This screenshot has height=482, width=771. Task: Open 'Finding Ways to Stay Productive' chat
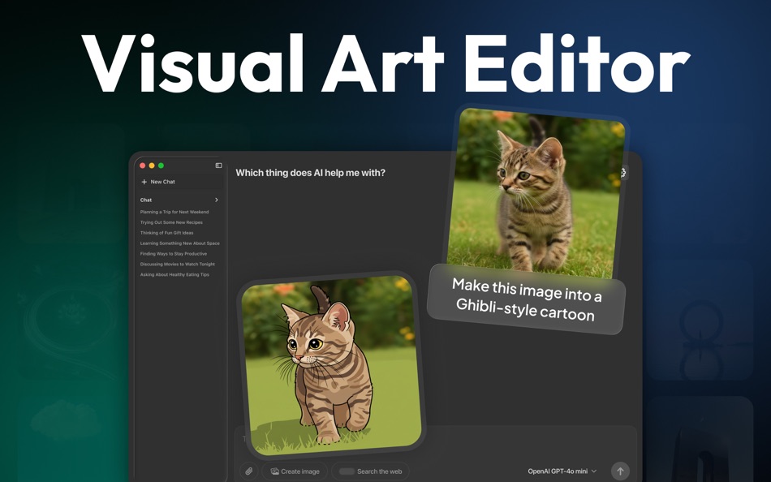coord(174,254)
